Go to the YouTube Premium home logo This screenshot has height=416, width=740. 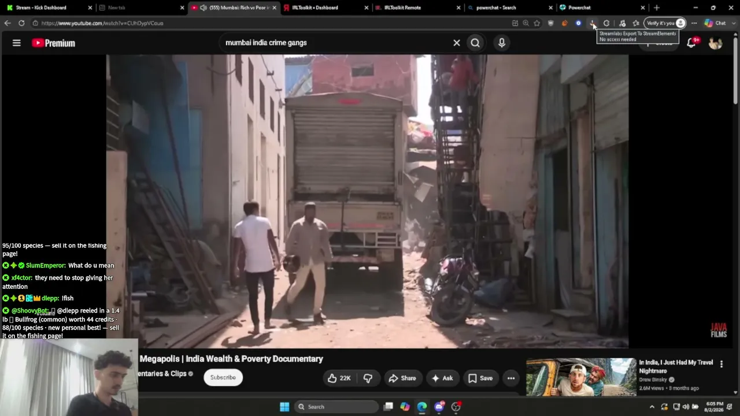(53, 43)
